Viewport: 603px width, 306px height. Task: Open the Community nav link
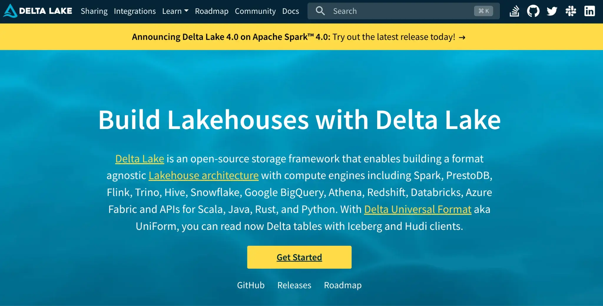pyautogui.click(x=255, y=11)
